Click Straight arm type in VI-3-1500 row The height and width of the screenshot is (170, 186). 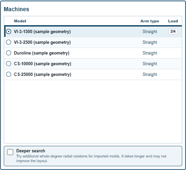click(150, 32)
